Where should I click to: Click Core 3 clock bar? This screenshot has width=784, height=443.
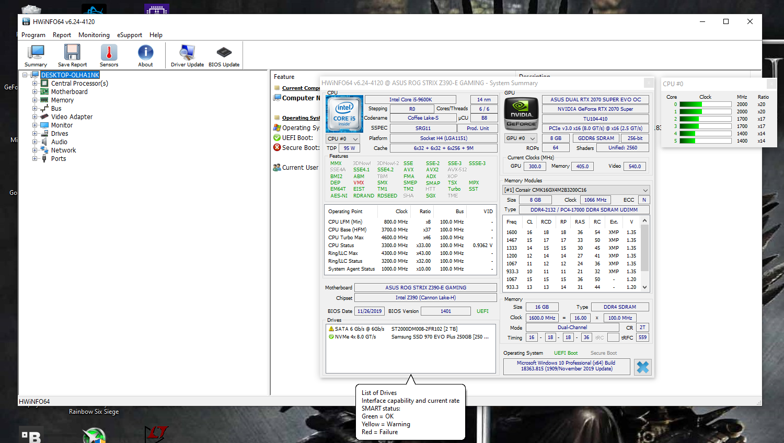click(x=705, y=126)
